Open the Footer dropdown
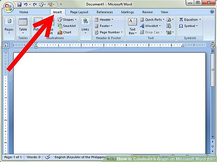The height and width of the screenshot is (162, 217). [x=103, y=26]
